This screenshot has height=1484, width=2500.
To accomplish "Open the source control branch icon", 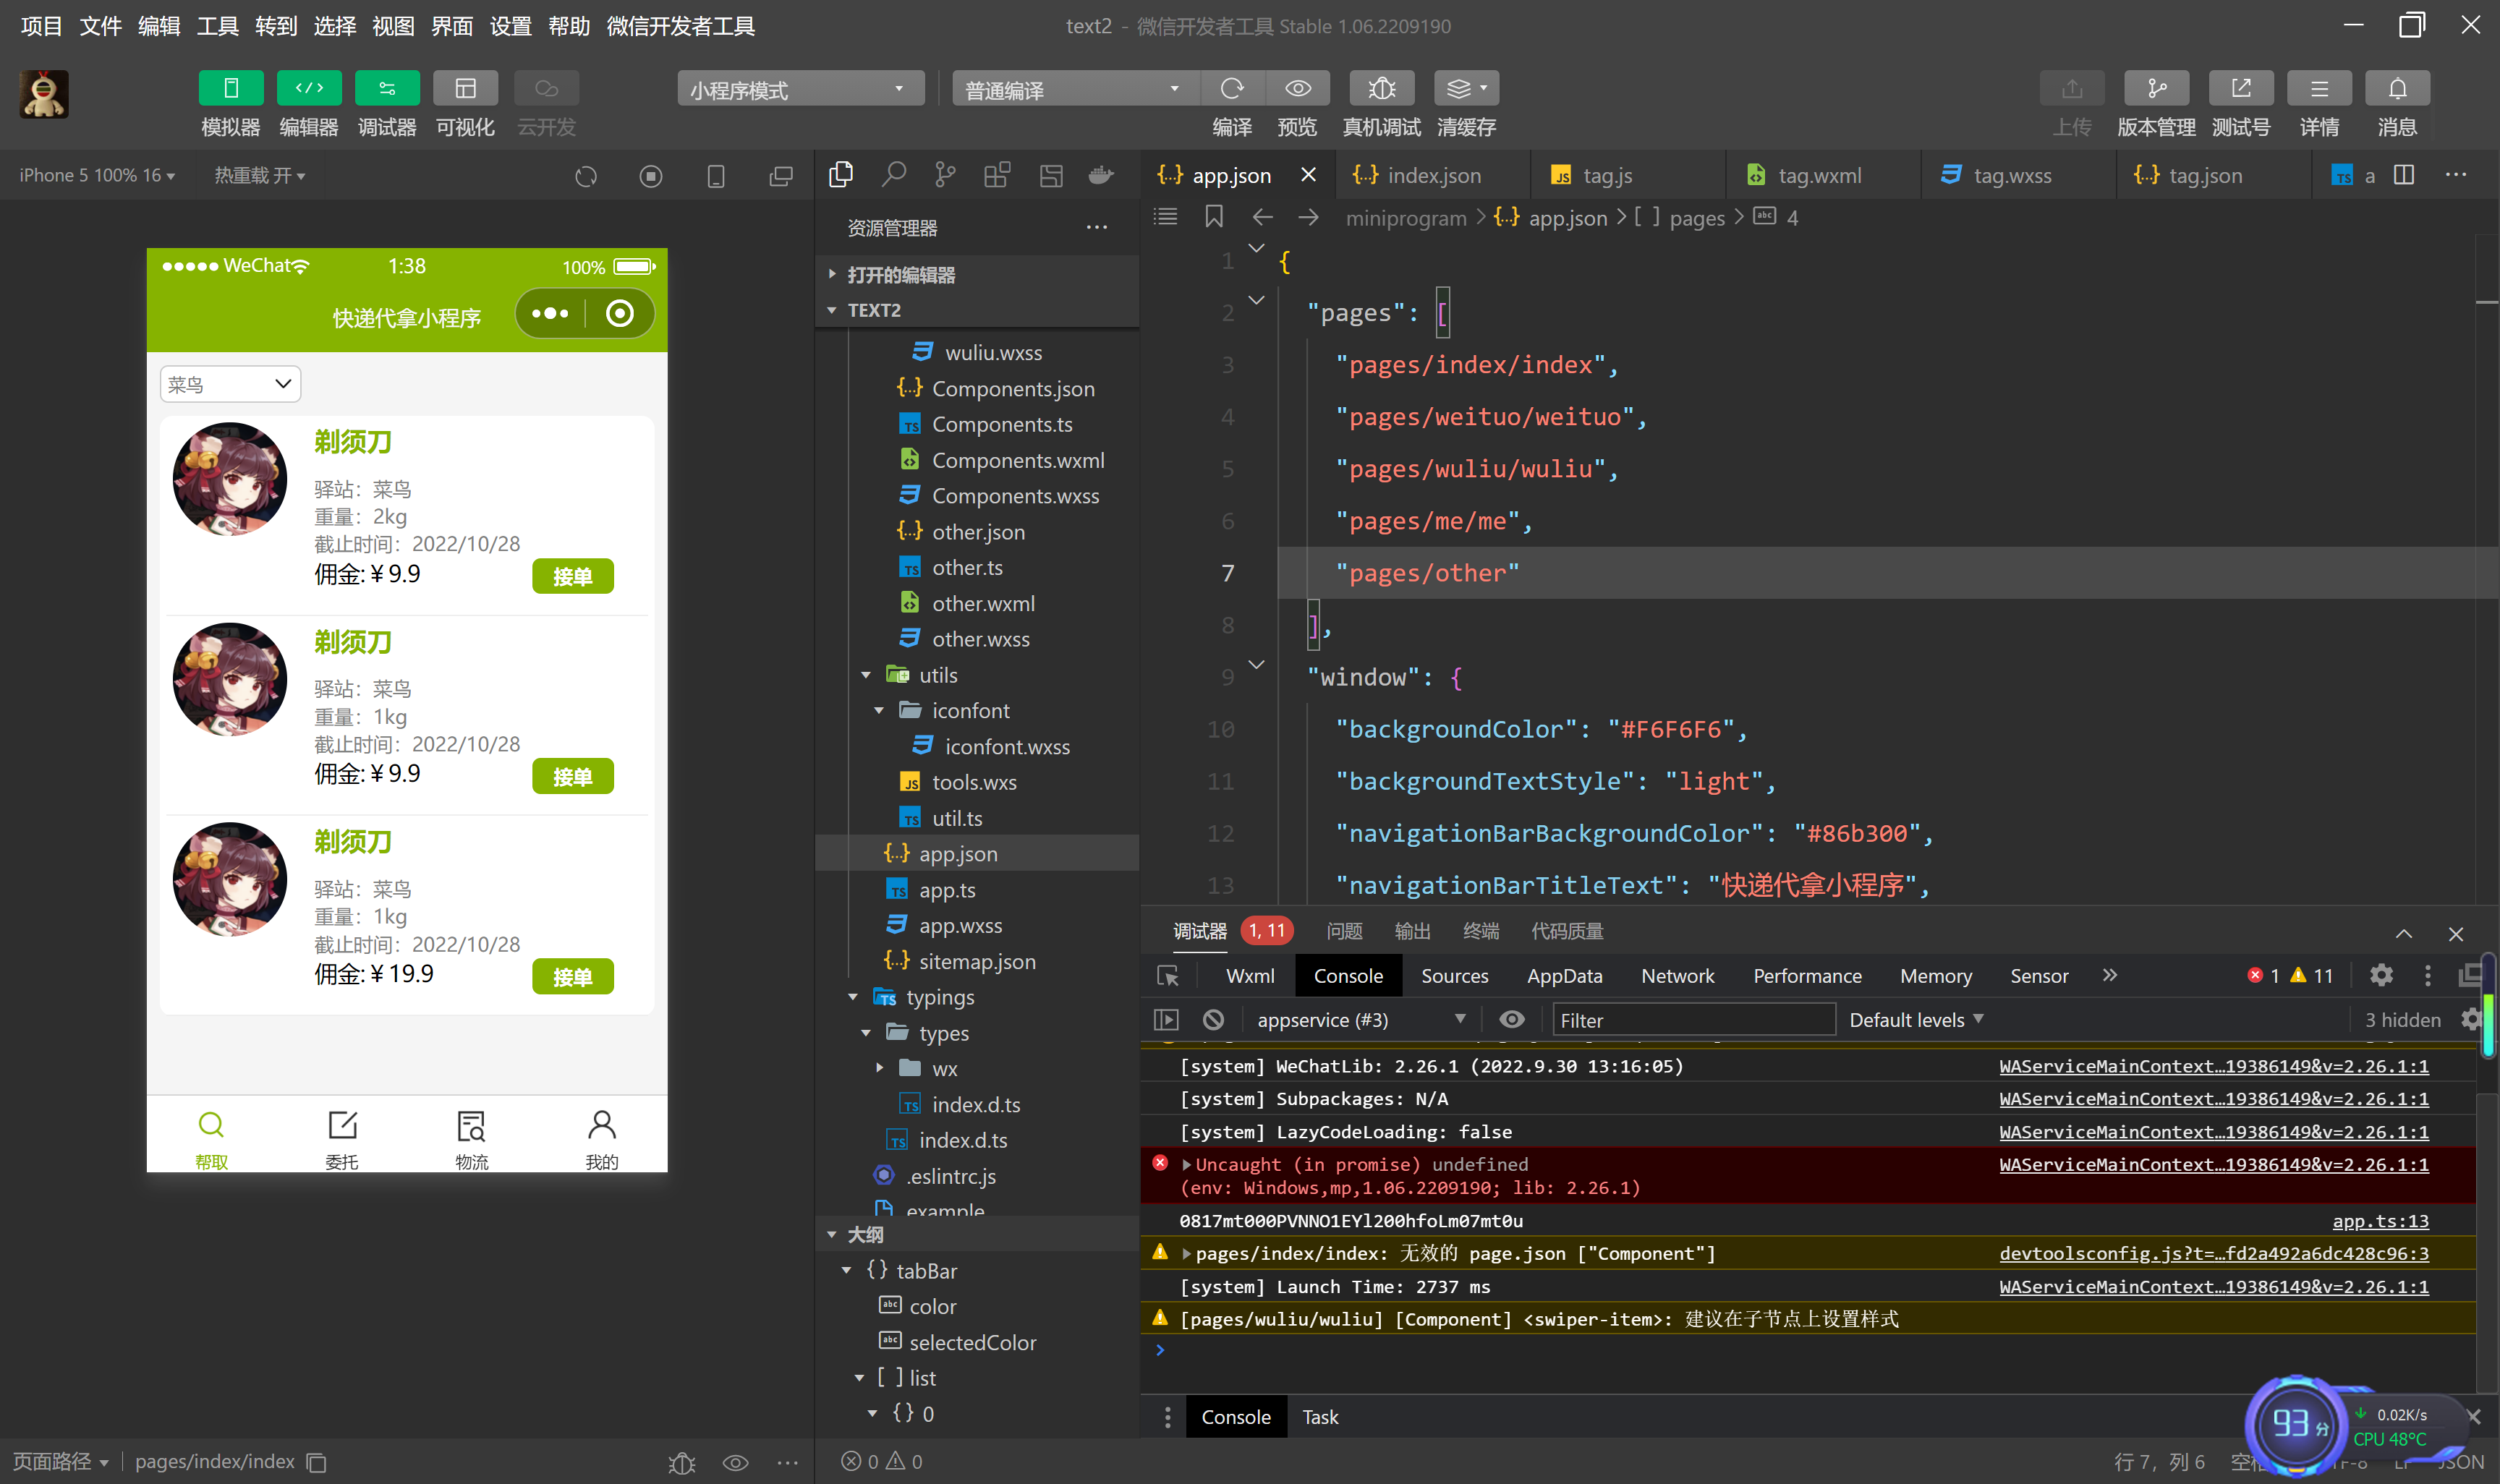I will [x=944, y=175].
